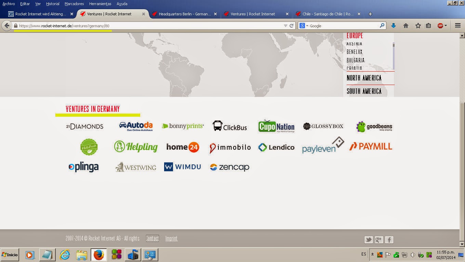Open the Google Plus icon in footer

[x=379, y=240]
